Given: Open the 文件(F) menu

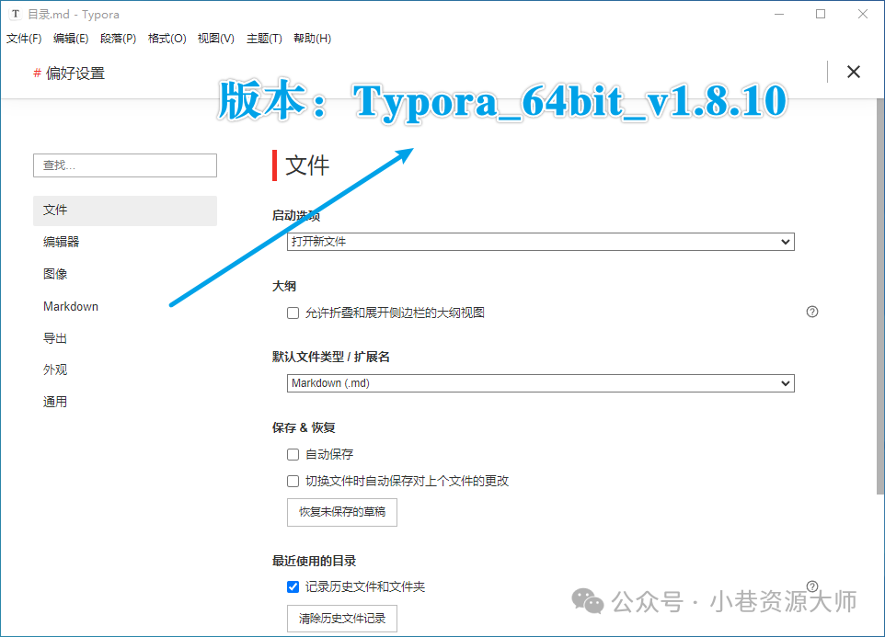Looking at the screenshot, I should coord(24,39).
